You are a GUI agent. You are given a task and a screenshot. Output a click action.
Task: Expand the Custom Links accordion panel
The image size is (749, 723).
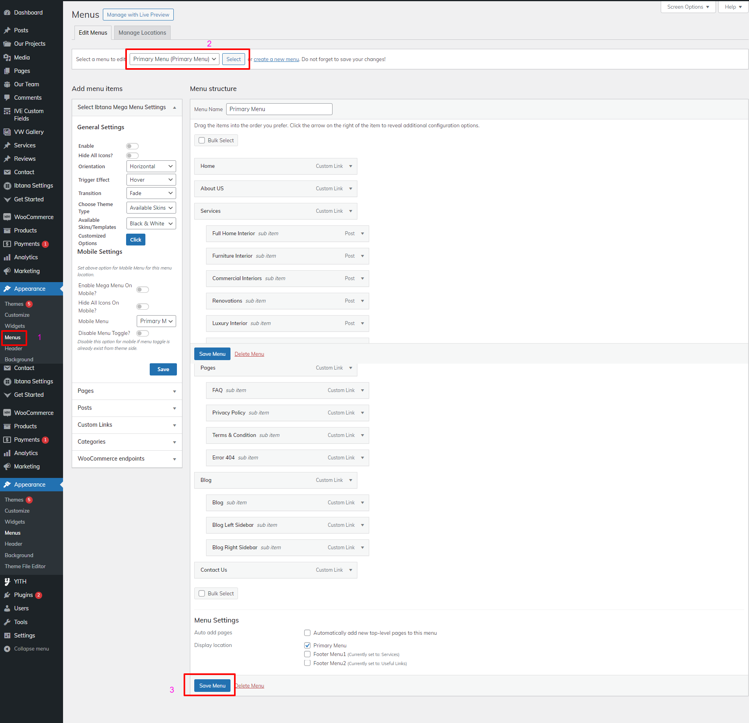127,425
